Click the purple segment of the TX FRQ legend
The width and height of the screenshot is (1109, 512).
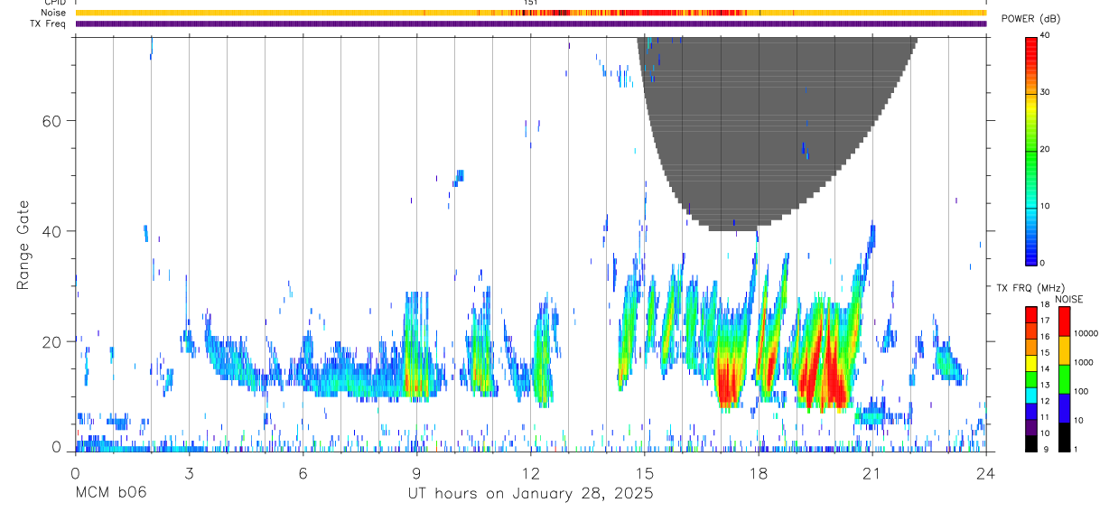[x=1031, y=426]
